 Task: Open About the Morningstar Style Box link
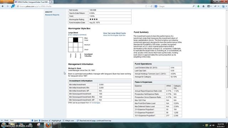(114, 35)
